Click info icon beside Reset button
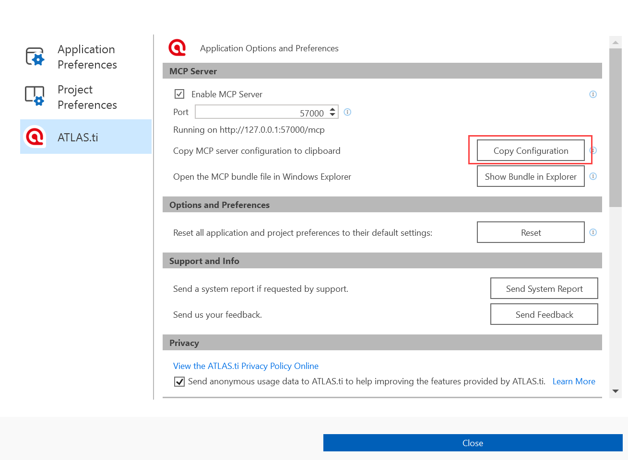This screenshot has width=628, height=460. click(x=593, y=232)
